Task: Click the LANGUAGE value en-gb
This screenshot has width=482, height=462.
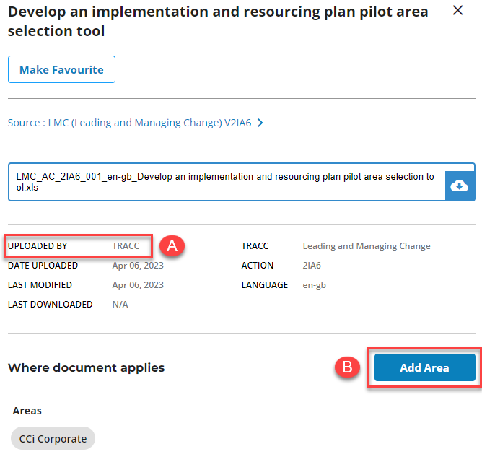Action: [315, 285]
